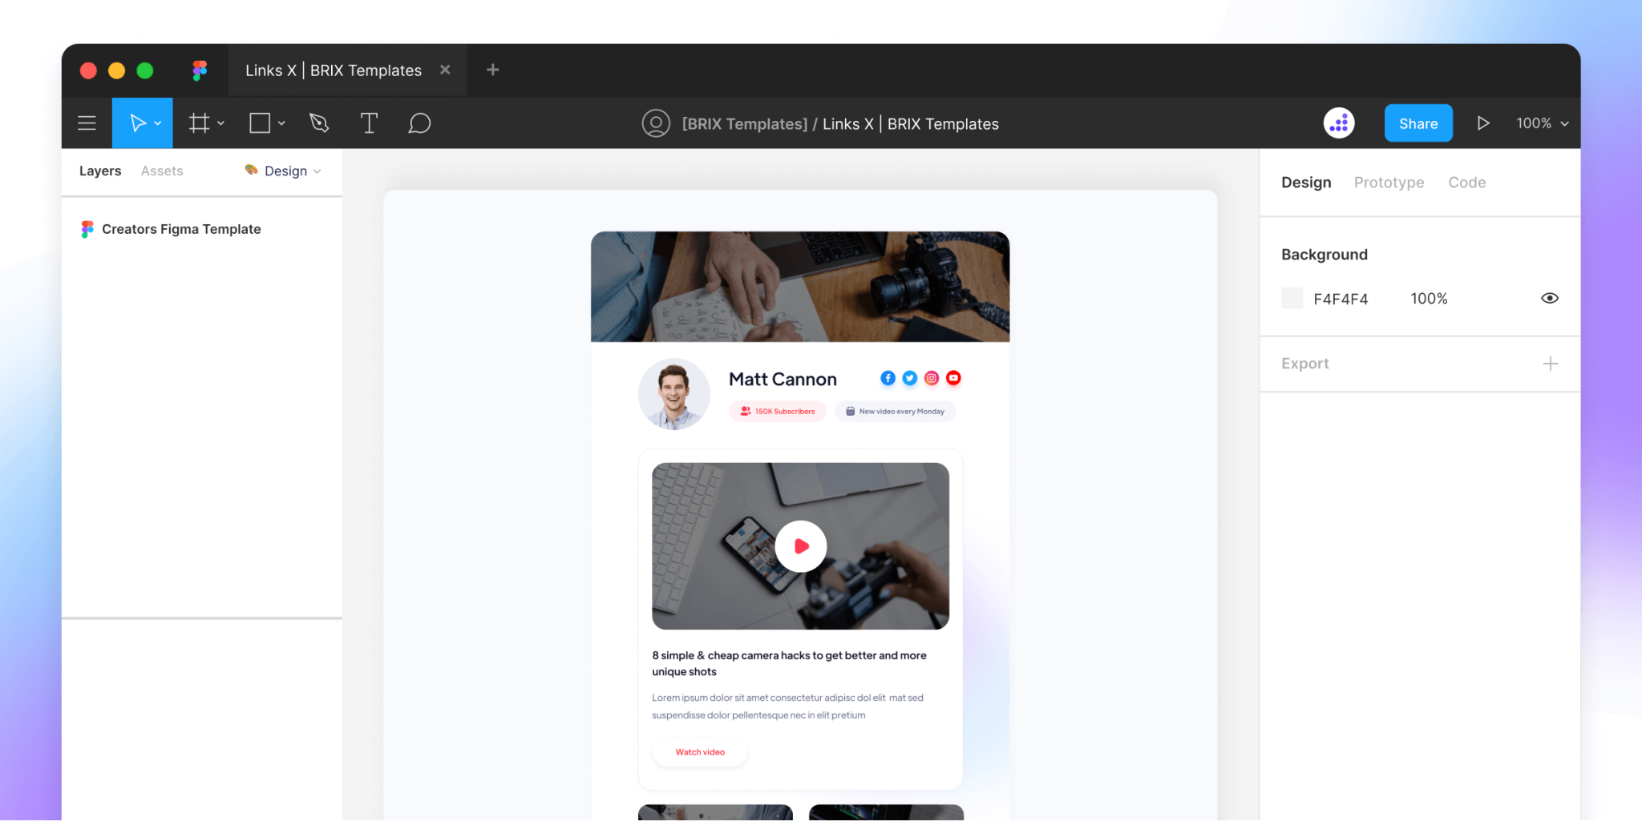Open the F4F4F4 background color swatch
The width and height of the screenshot is (1642, 821).
point(1292,297)
